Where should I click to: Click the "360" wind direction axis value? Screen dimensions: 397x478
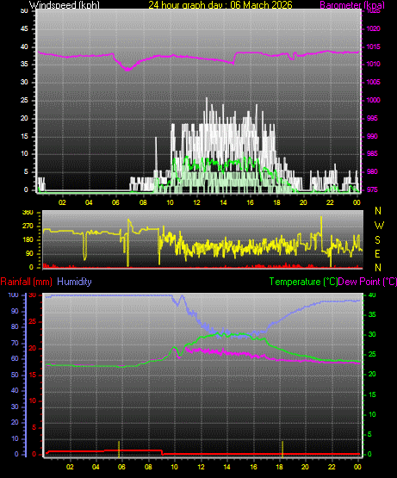28,213
